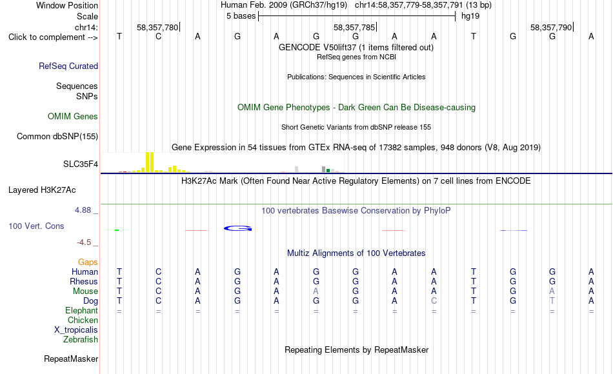Click the '5 bases' scale label
Viewport: 613px width, 374px height.
241,16
